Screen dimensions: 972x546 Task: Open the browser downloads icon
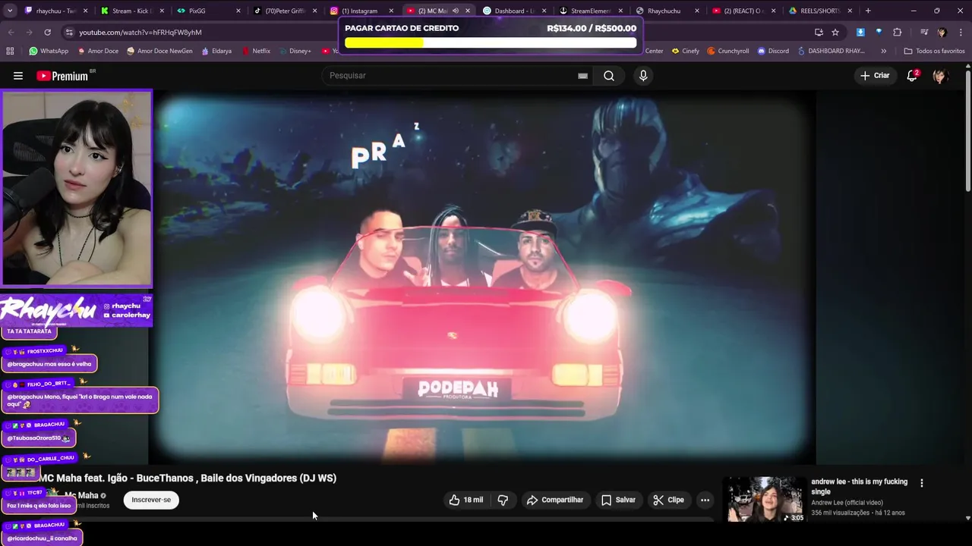click(860, 32)
